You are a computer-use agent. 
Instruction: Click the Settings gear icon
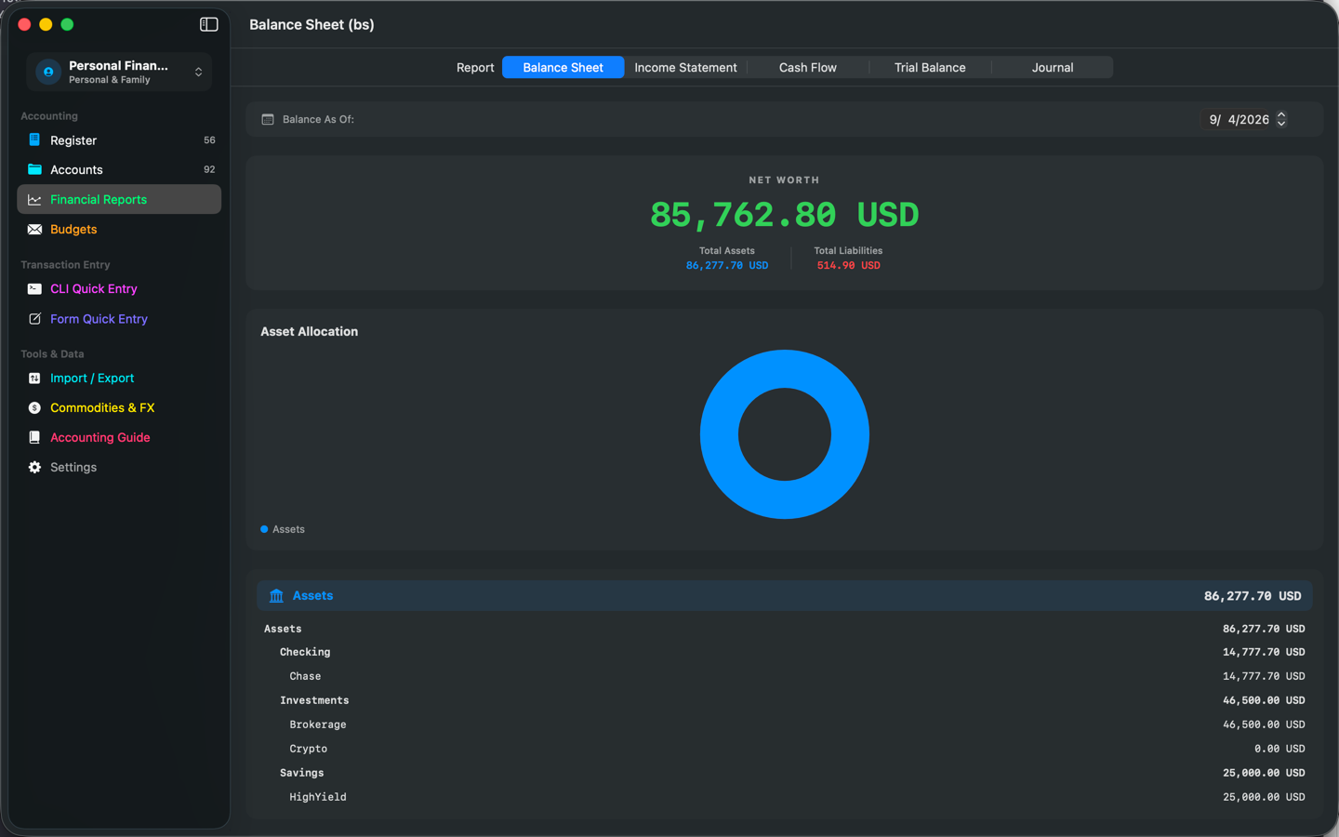34,467
